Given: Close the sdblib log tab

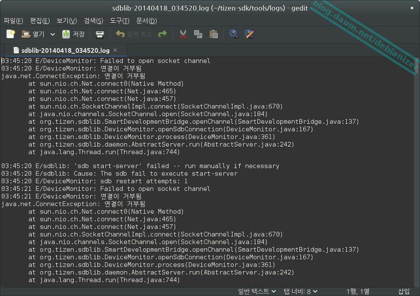Looking at the screenshot, I should [x=115, y=50].
